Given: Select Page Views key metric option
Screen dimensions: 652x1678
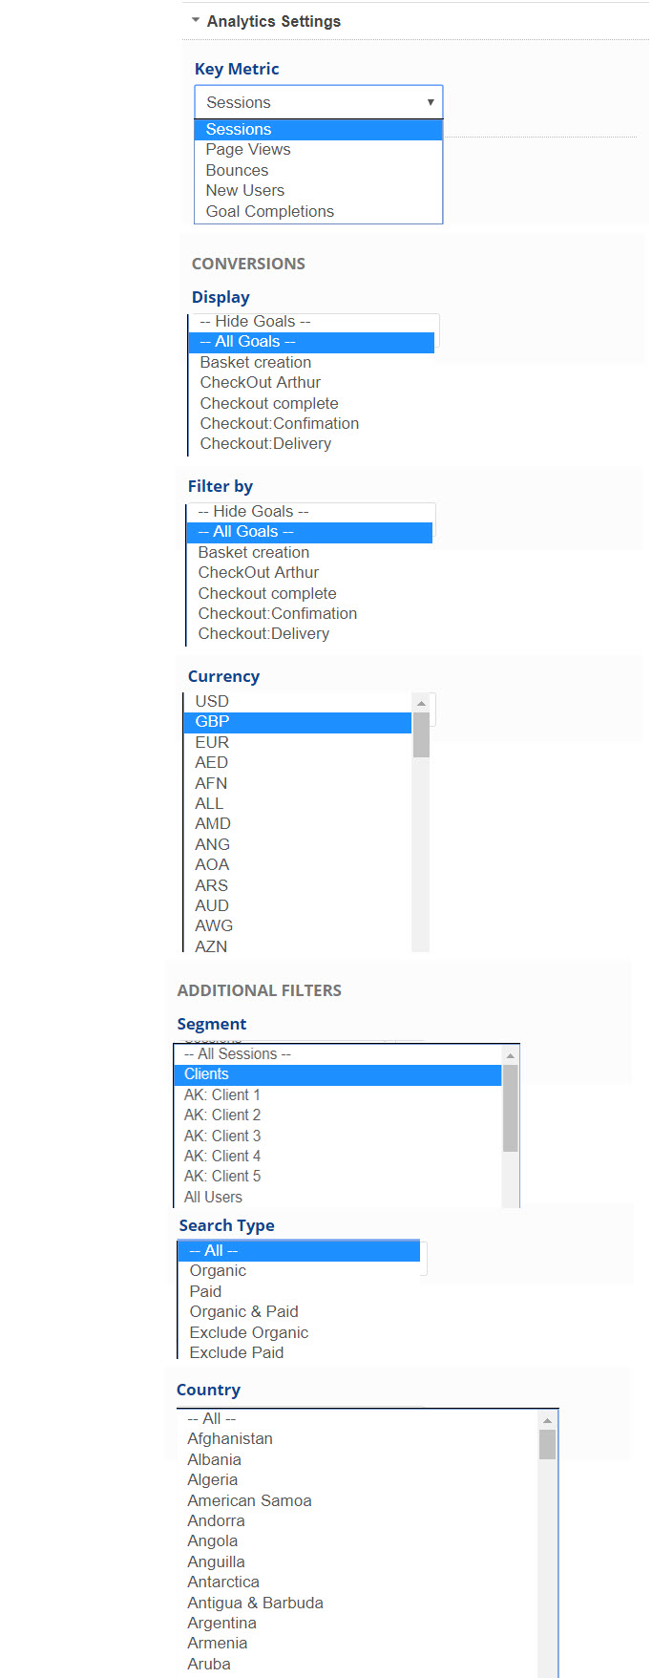Looking at the screenshot, I should pyautogui.click(x=248, y=150).
